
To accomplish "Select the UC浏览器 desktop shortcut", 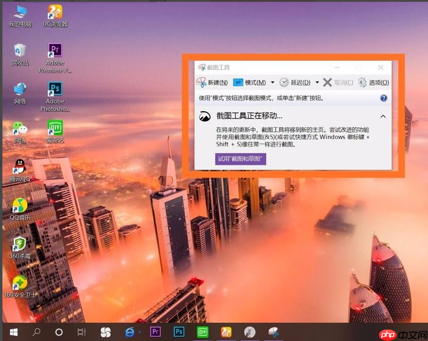I will [55, 16].
